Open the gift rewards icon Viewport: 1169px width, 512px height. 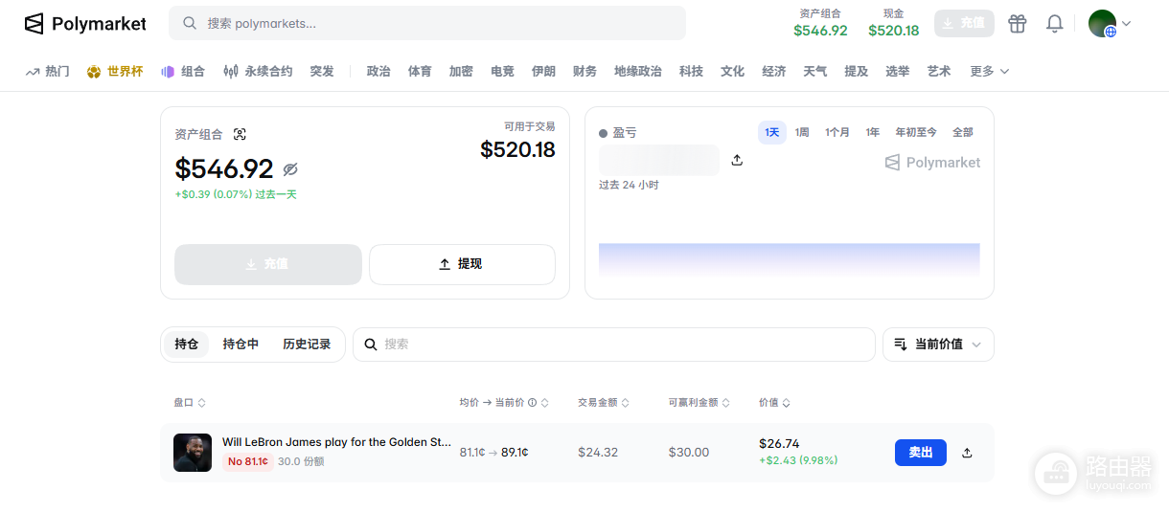(1017, 23)
